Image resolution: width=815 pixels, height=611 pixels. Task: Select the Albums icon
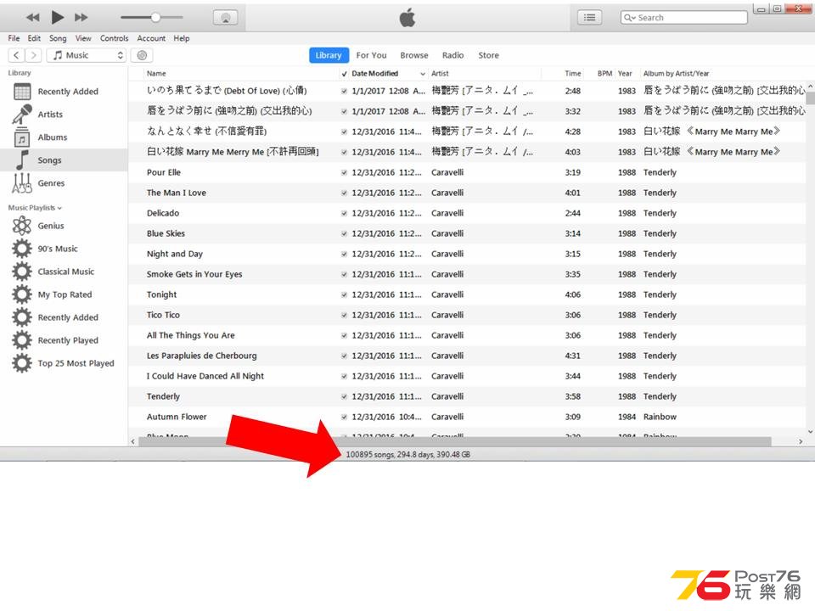tap(22, 137)
